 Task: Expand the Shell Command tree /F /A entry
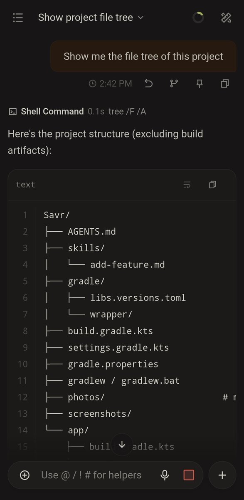[78, 111]
